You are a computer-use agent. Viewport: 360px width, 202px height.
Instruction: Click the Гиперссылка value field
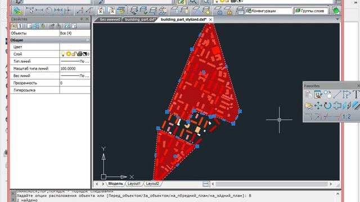75,90
